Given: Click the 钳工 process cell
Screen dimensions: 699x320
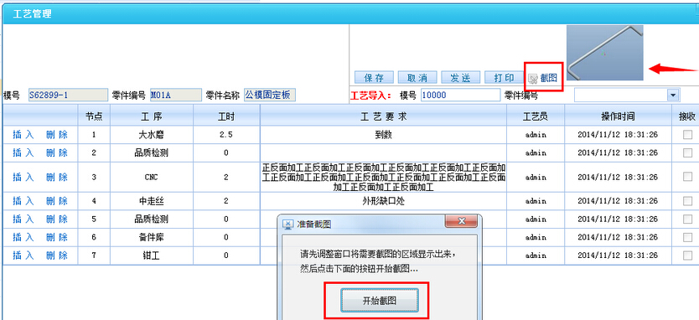Looking at the screenshot, I should tap(152, 255).
